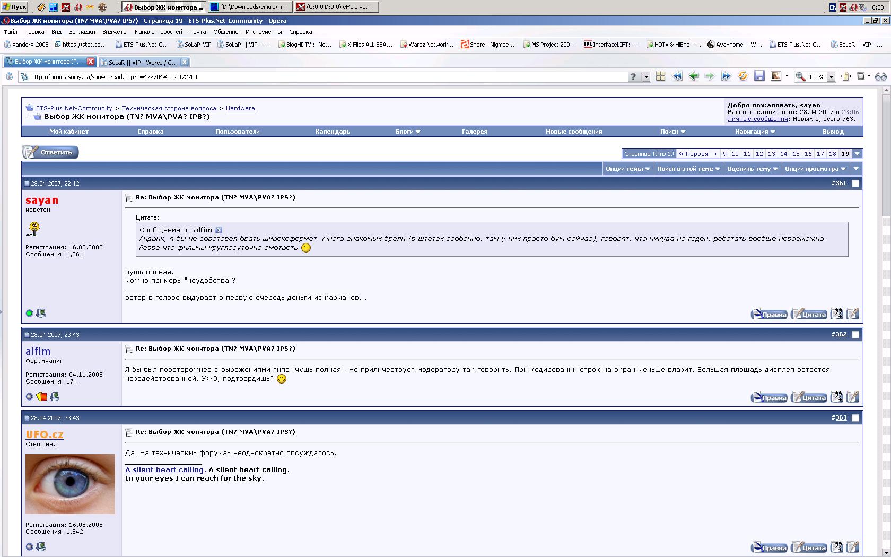Viewport: 891px width, 557px height.
Task: Click the tile pages grid icon
Action: pyautogui.click(x=660, y=76)
